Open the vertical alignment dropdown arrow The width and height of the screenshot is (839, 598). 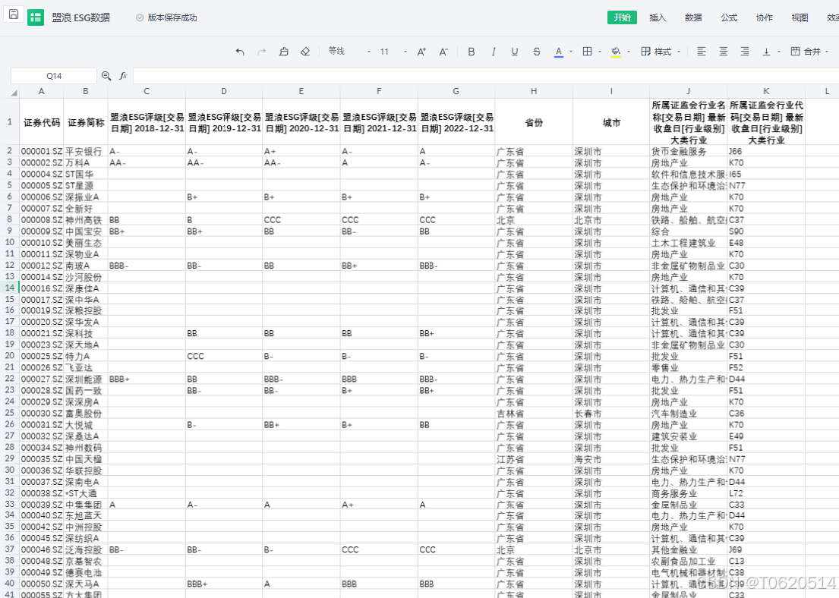(778, 52)
